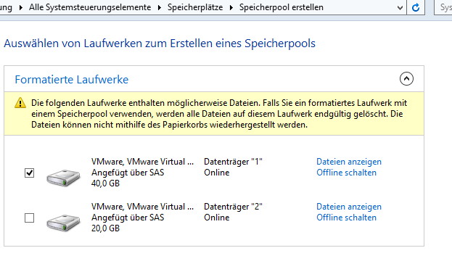Click the Datenträger "2" label
This screenshot has width=452, height=277.
233,207
